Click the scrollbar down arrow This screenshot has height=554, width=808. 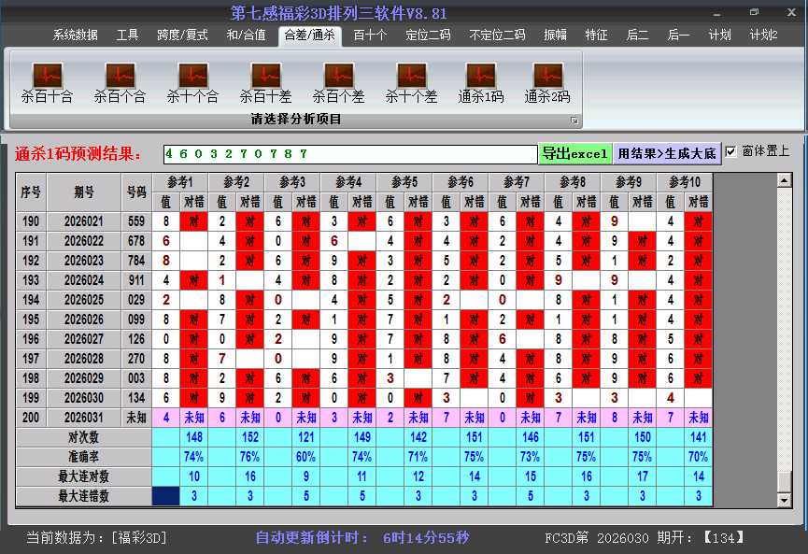point(785,500)
